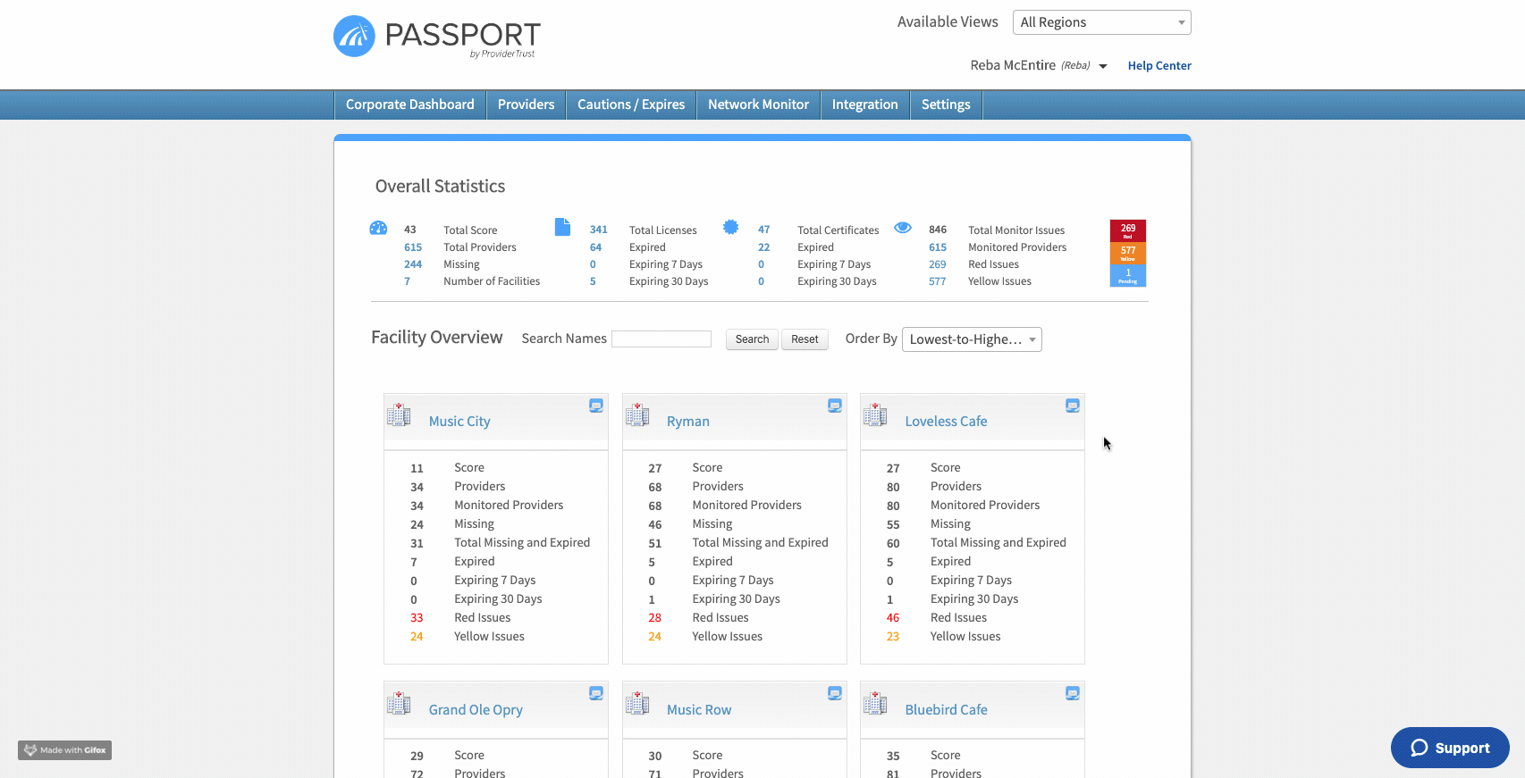
Task: Open the Loveless Cafe facility link
Action: 946,422
